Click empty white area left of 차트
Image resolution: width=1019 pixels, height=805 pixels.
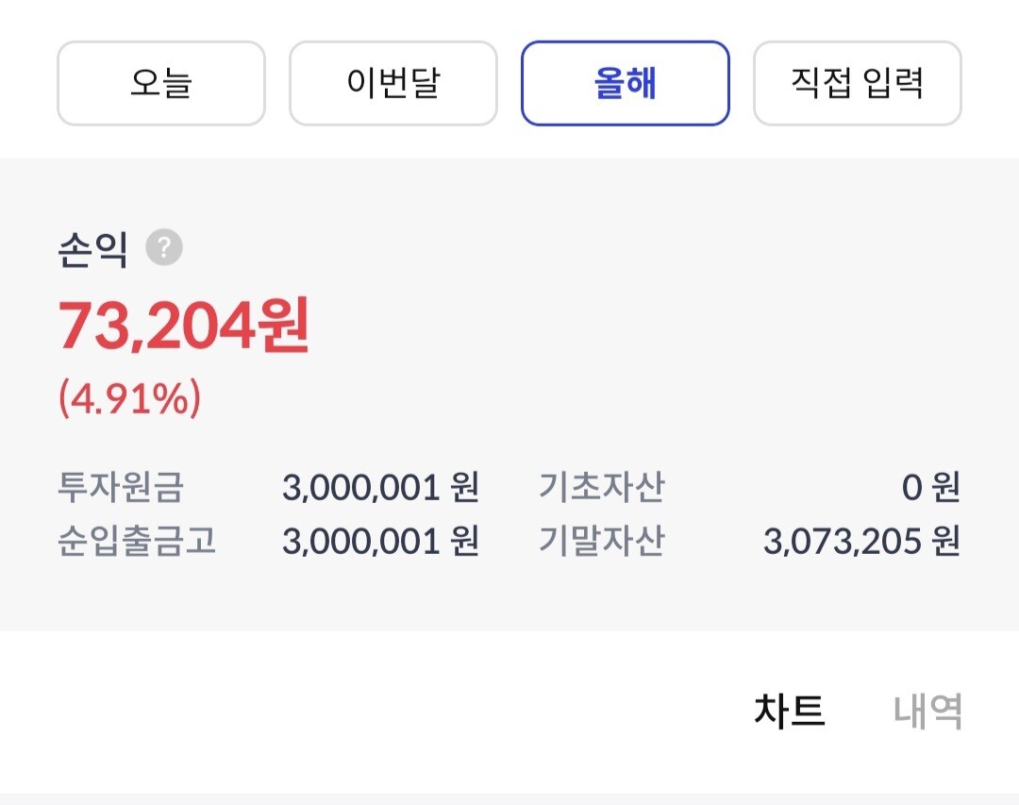pos(377,711)
